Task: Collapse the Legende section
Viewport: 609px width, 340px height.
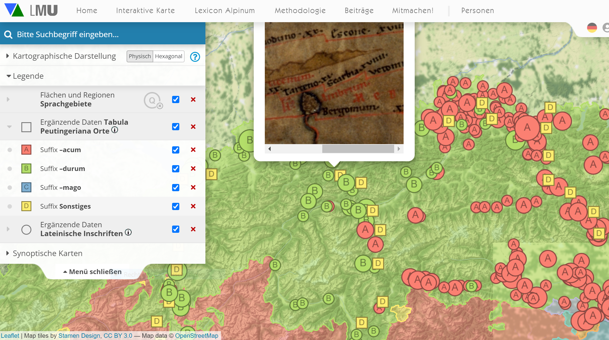Action: pos(28,76)
